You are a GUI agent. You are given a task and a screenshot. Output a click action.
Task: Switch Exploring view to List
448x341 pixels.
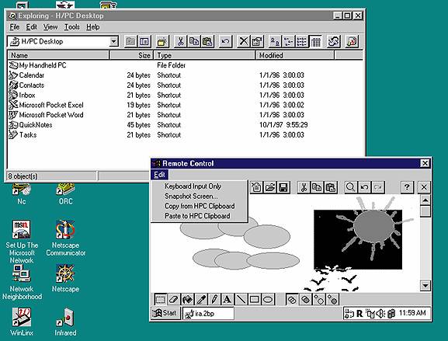(x=301, y=41)
